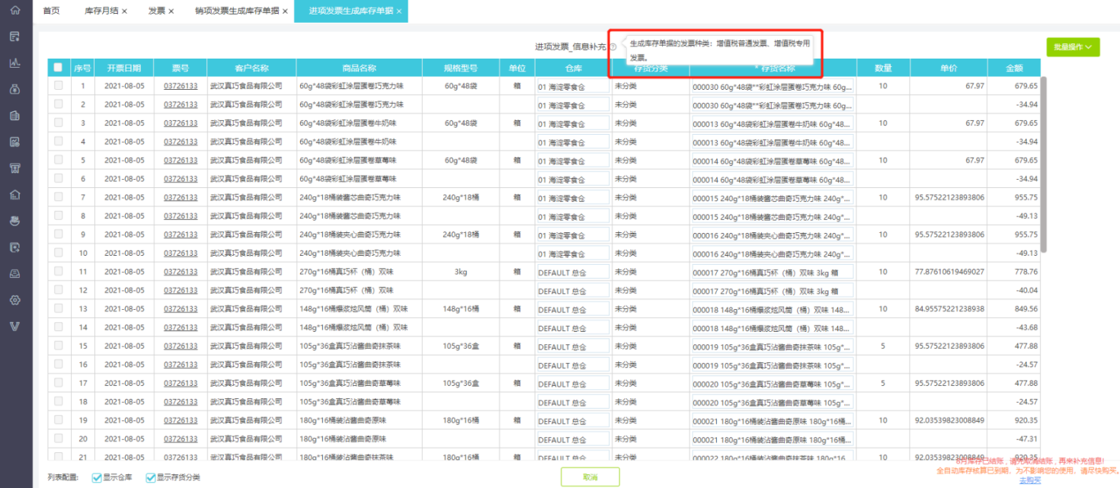Open the 仓库 selector in row 1
Screen dimensions: 1120x488
point(572,86)
